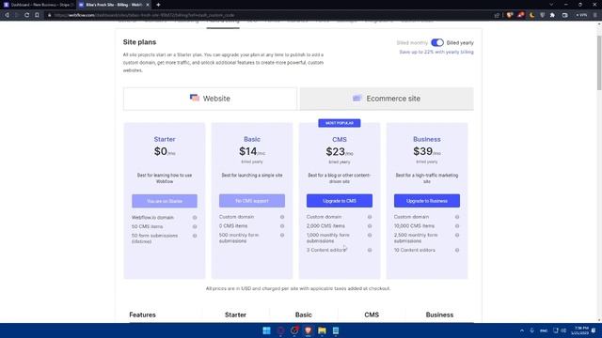Image resolution: width=602 pixels, height=338 pixels.
Task: Open Basic plan Custom domain info icon
Action: (282, 217)
